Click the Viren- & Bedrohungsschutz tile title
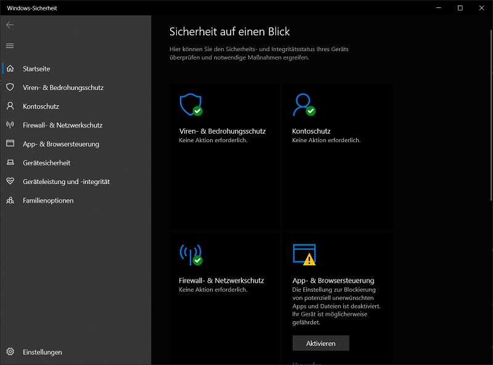Image resolution: width=493 pixels, height=365 pixels. pyautogui.click(x=222, y=131)
